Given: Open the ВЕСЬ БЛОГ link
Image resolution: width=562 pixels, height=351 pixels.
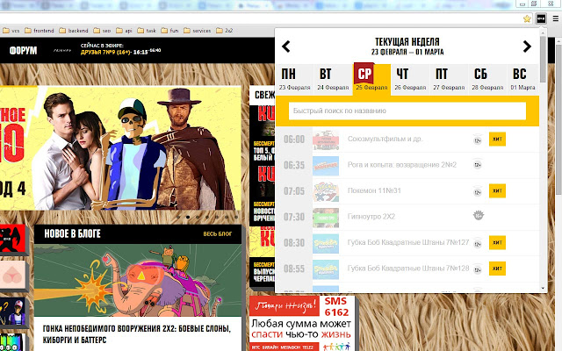Looking at the screenshot, I should point(217,234).
